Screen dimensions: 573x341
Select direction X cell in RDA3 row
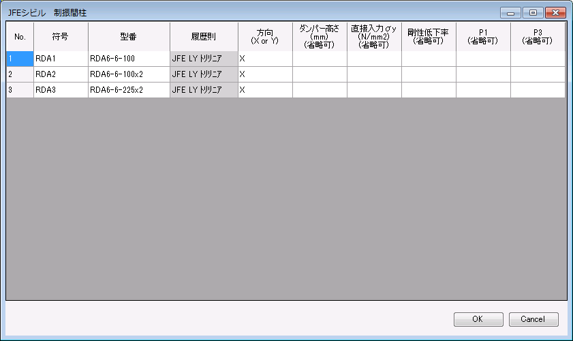click(x=265, y=90)
